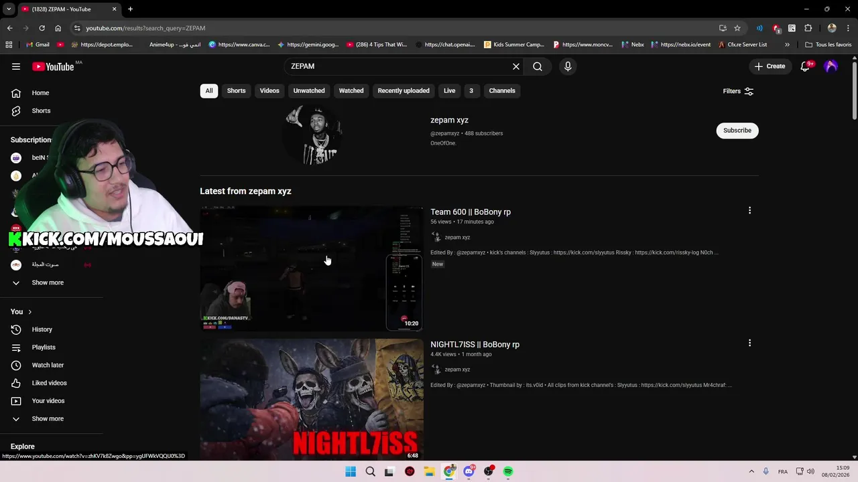Start voice search with microphone icon

[568, 66]
